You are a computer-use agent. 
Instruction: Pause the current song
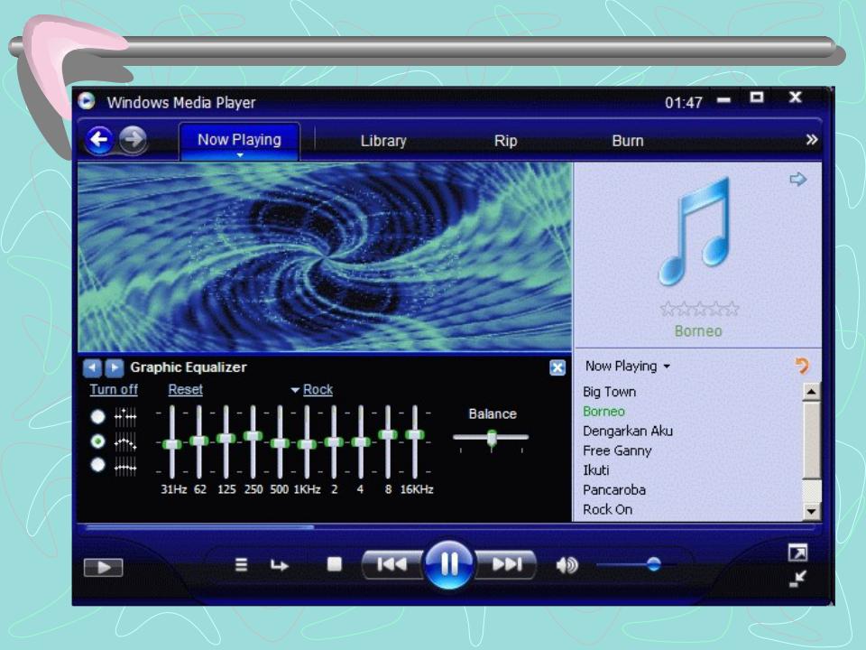click(x=448, y=564)
